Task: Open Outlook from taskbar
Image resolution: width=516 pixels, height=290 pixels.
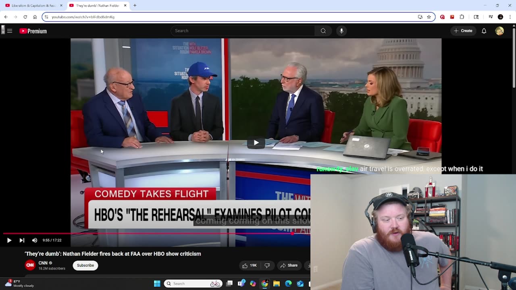Action: coord(300,284)
